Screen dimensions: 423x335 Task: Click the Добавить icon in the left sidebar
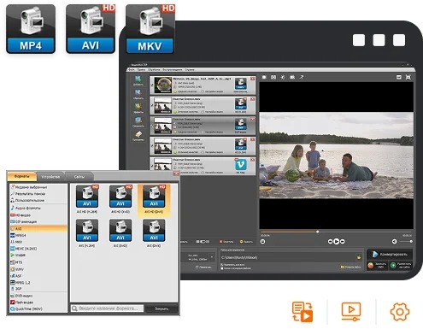138,80
